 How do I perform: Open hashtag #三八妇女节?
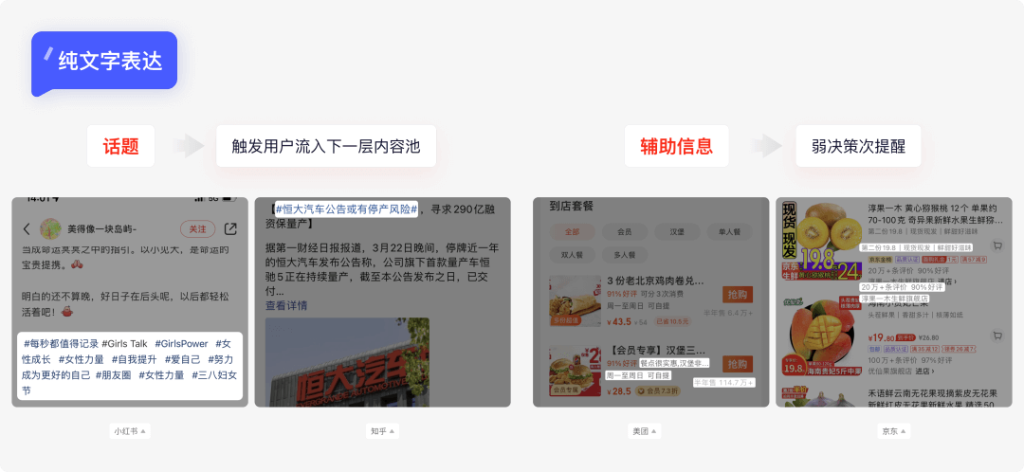(x=214, y=375)
